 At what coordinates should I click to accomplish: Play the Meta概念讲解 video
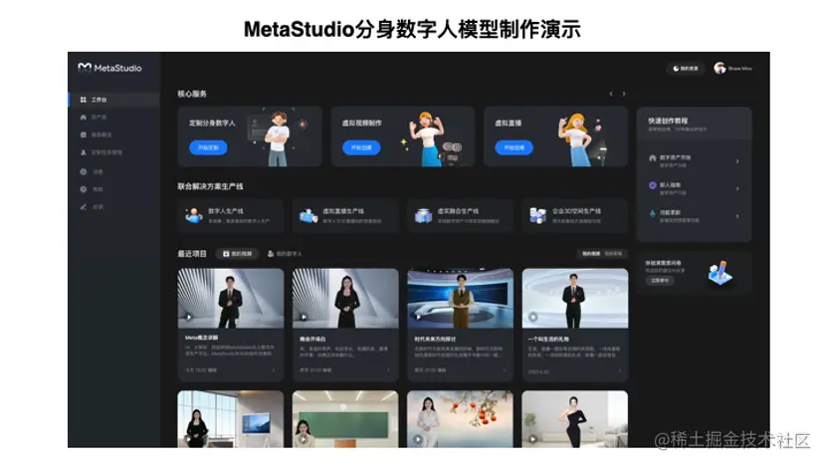click(189, 317)
